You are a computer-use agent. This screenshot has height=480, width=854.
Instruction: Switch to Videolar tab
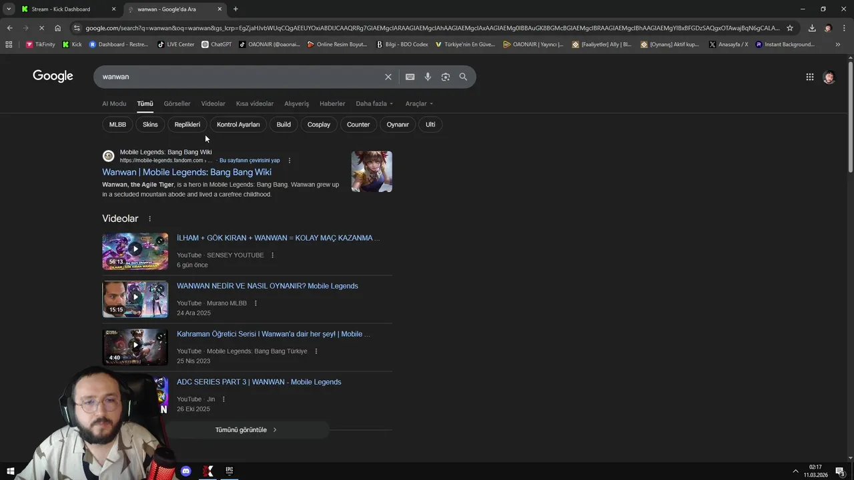tap(213, 103)
